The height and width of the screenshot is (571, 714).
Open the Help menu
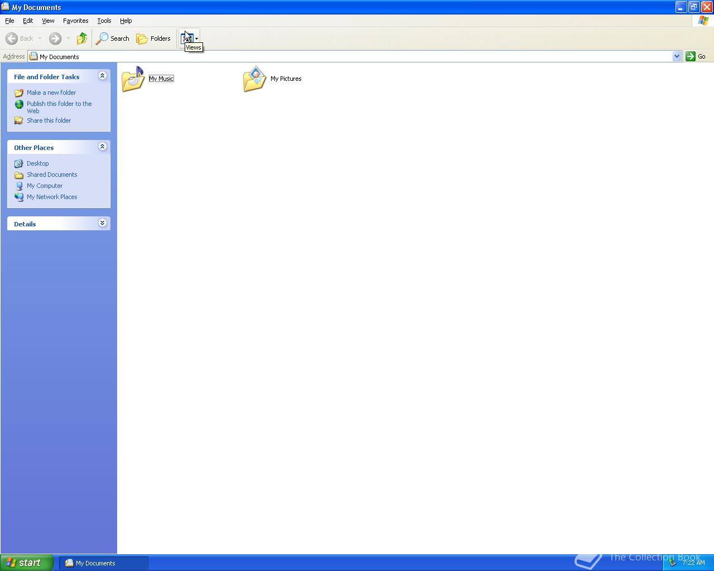point(126,21)
